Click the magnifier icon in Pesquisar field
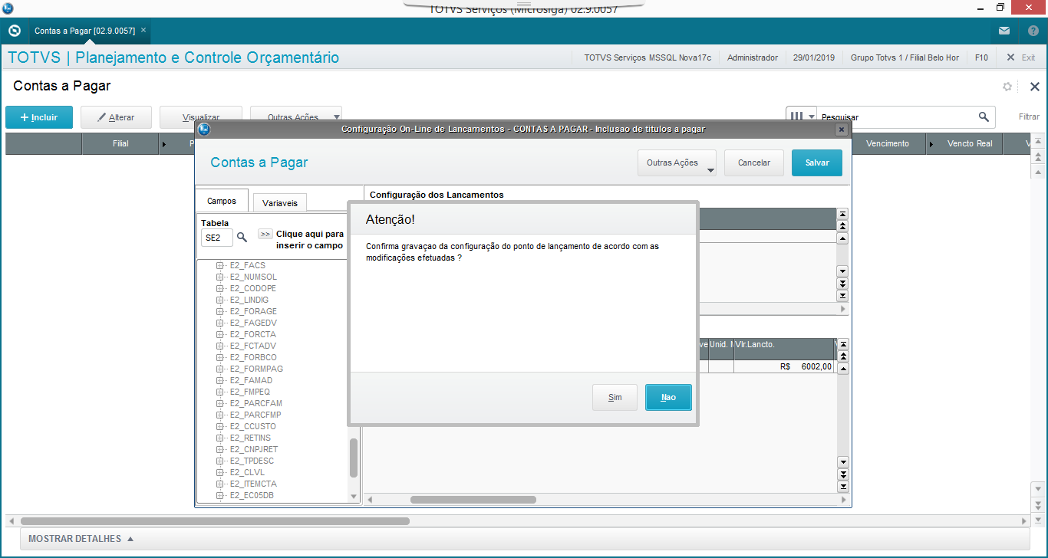This screenshot has width=1048, height=558. [x=984, y=117]
